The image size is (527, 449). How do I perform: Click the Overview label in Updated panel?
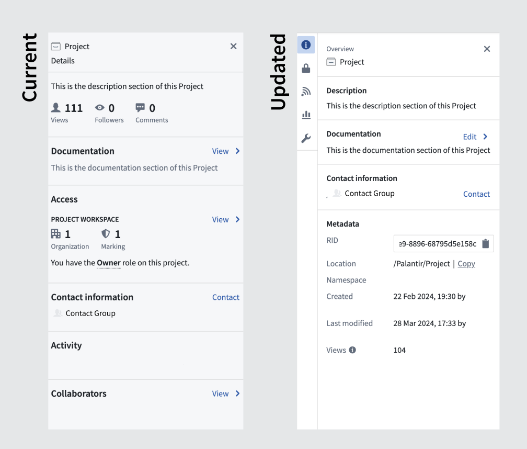point(340,49)
